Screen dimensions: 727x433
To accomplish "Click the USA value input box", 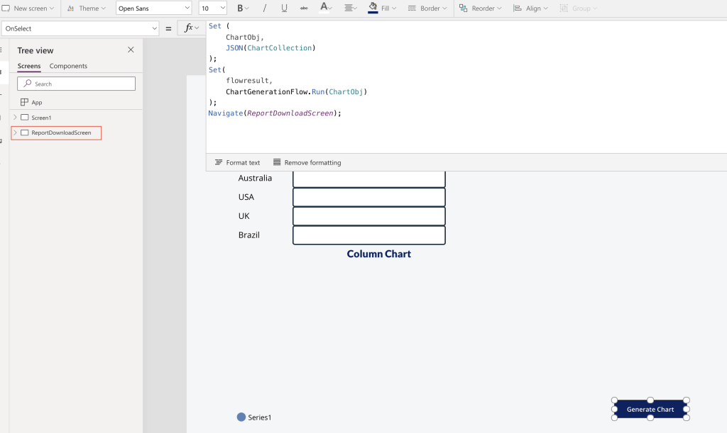I will [x=368, y=197].
